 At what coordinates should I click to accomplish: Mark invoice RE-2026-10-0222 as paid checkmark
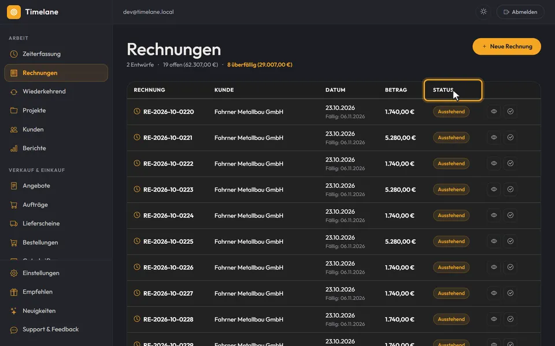point(510,163)
